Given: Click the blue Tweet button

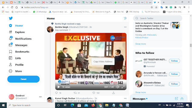Looking at the screenshot, I should [x=23, y=79].
